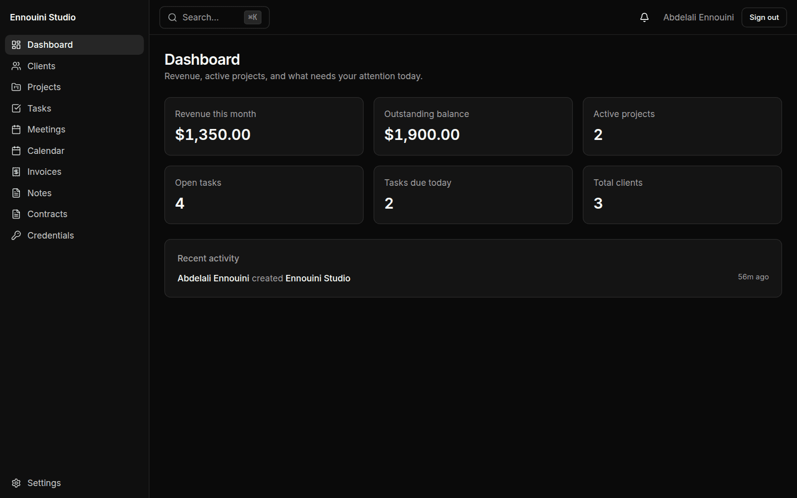The height and width of the screenshot is (498, 797).
Task: Open the Credentials label in sidebar
Action: click(50, 236)
